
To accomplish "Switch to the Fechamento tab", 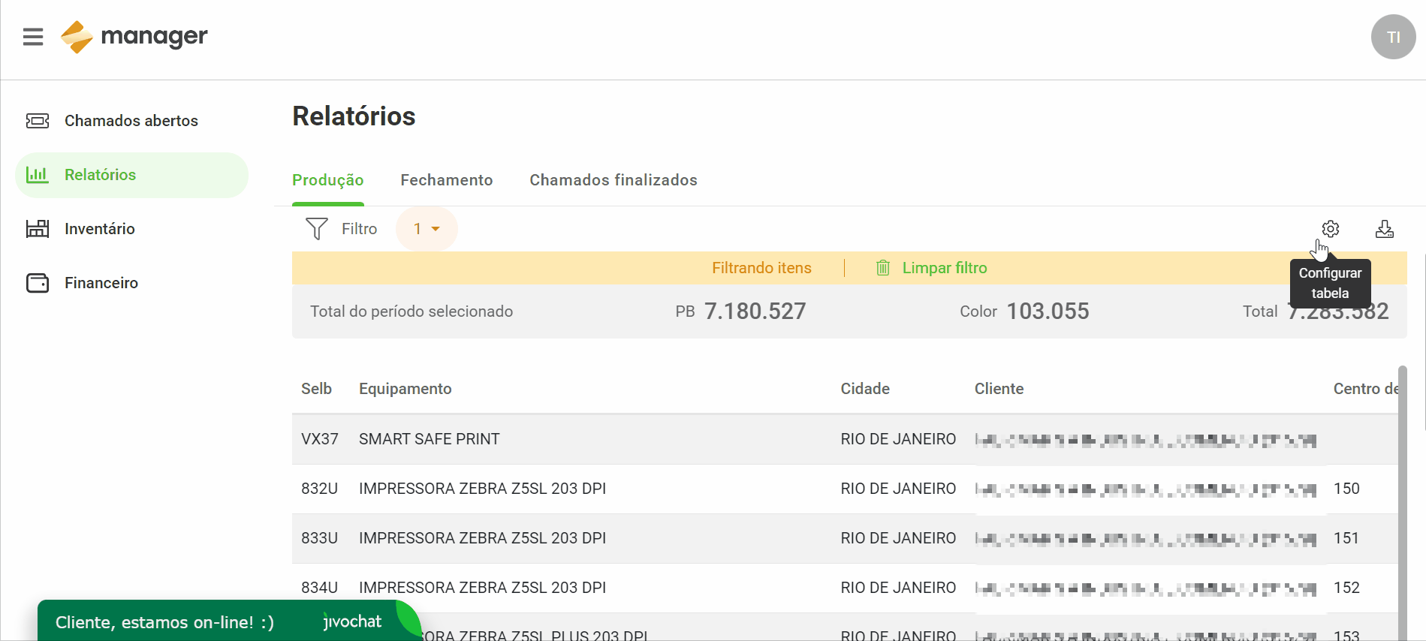I will 447,180.
